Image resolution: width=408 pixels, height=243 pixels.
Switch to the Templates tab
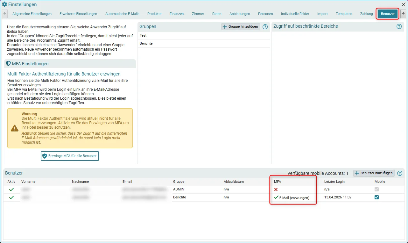click(344, 14)
